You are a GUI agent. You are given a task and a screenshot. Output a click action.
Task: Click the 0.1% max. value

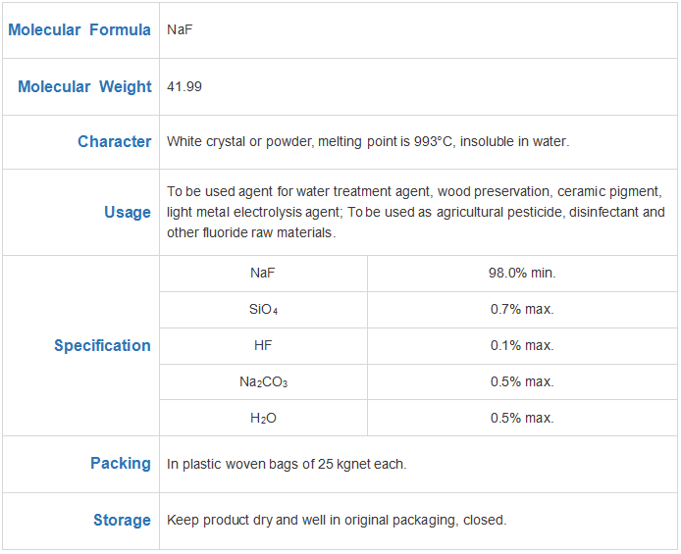522,346
